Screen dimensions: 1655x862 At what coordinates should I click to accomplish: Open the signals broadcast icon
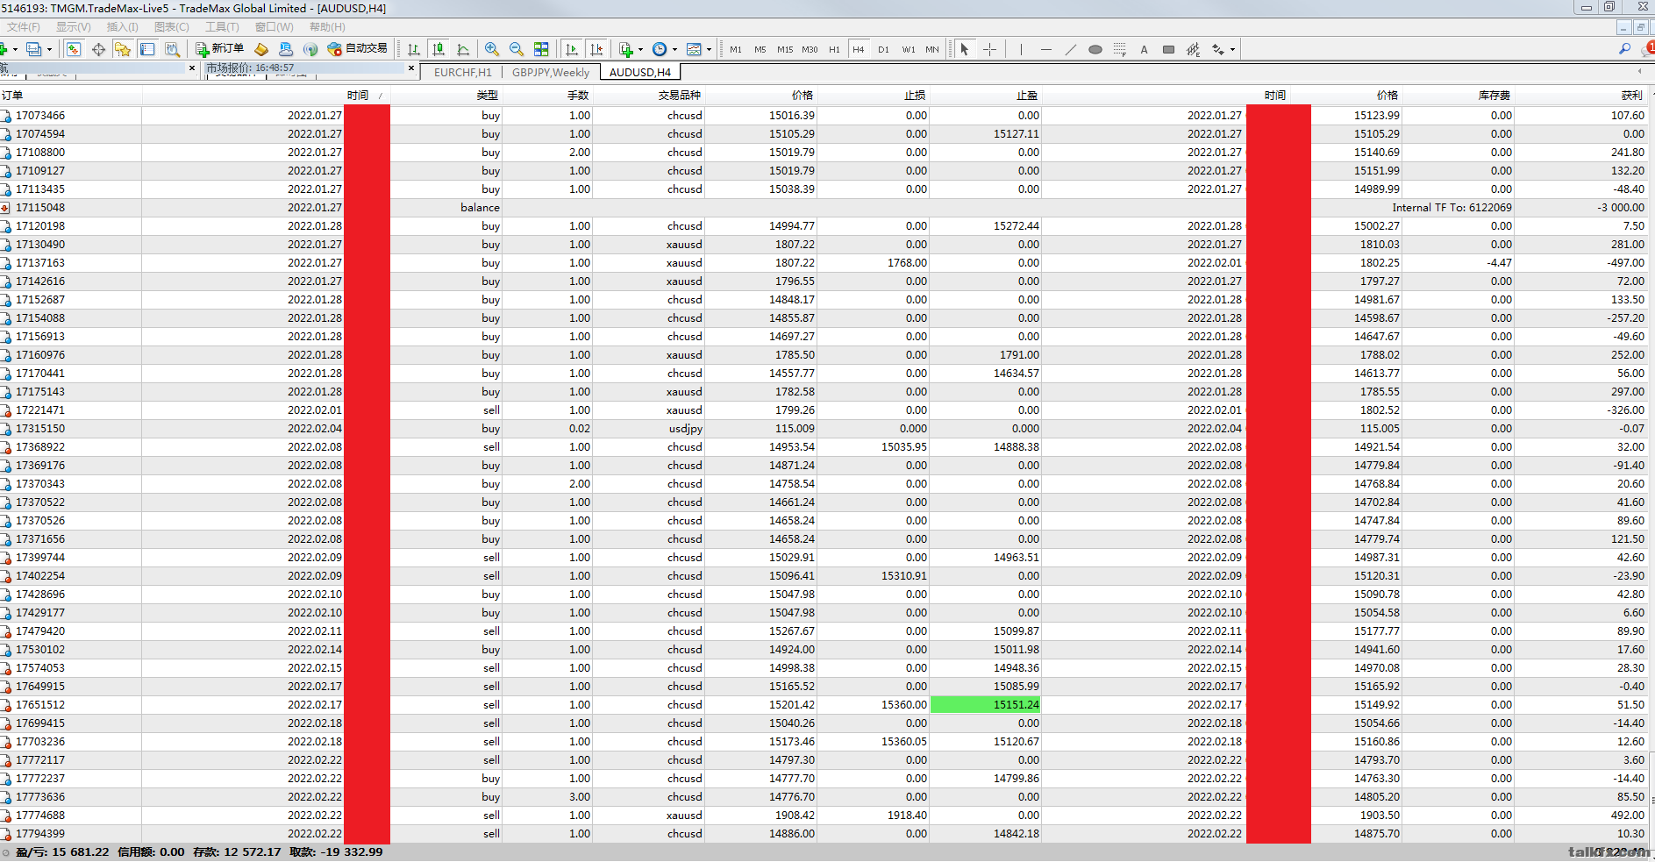(310, 49)
